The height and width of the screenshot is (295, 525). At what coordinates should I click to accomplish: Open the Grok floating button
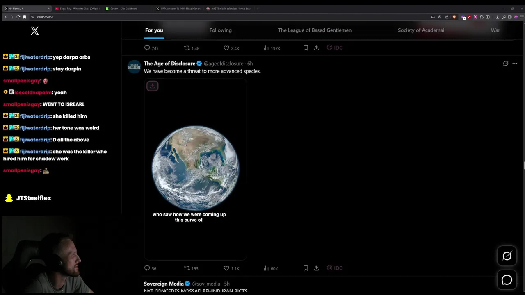(x=507, y=256)
